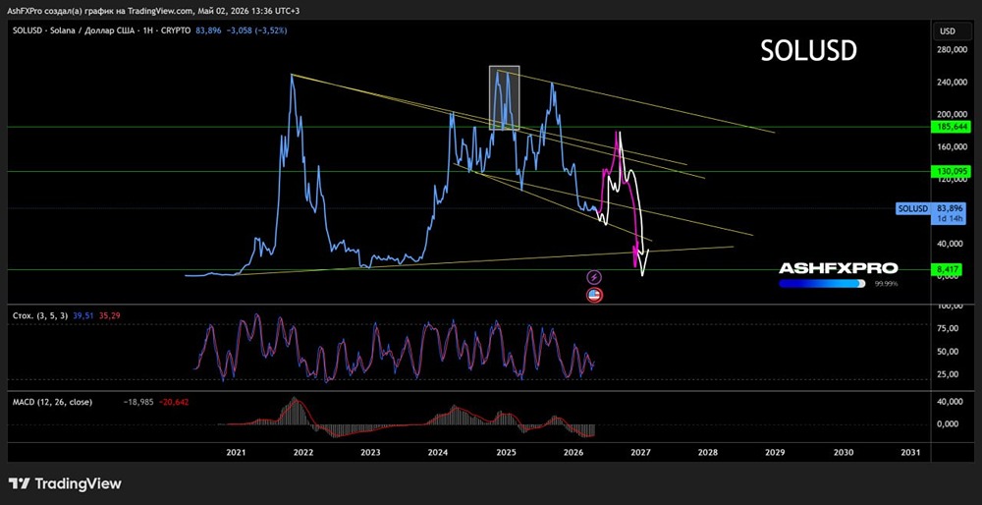Click the 2021 label on time axis
The height and width of the screenshot is (505, 982).
[236, 452]
